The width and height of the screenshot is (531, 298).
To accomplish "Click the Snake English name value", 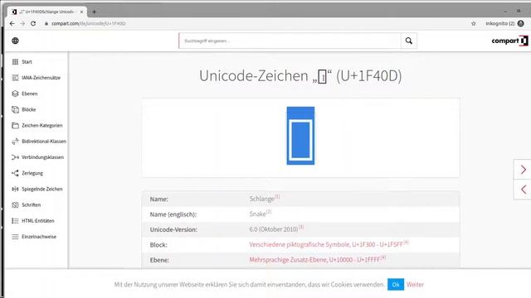I will click(x=258, y=214).
